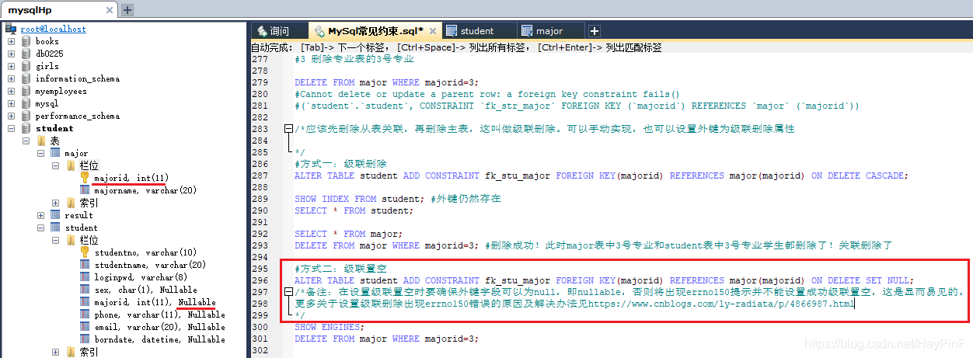973x358 pixels.
Task: Collapse the major table node
Action: [x=41, y=153]
